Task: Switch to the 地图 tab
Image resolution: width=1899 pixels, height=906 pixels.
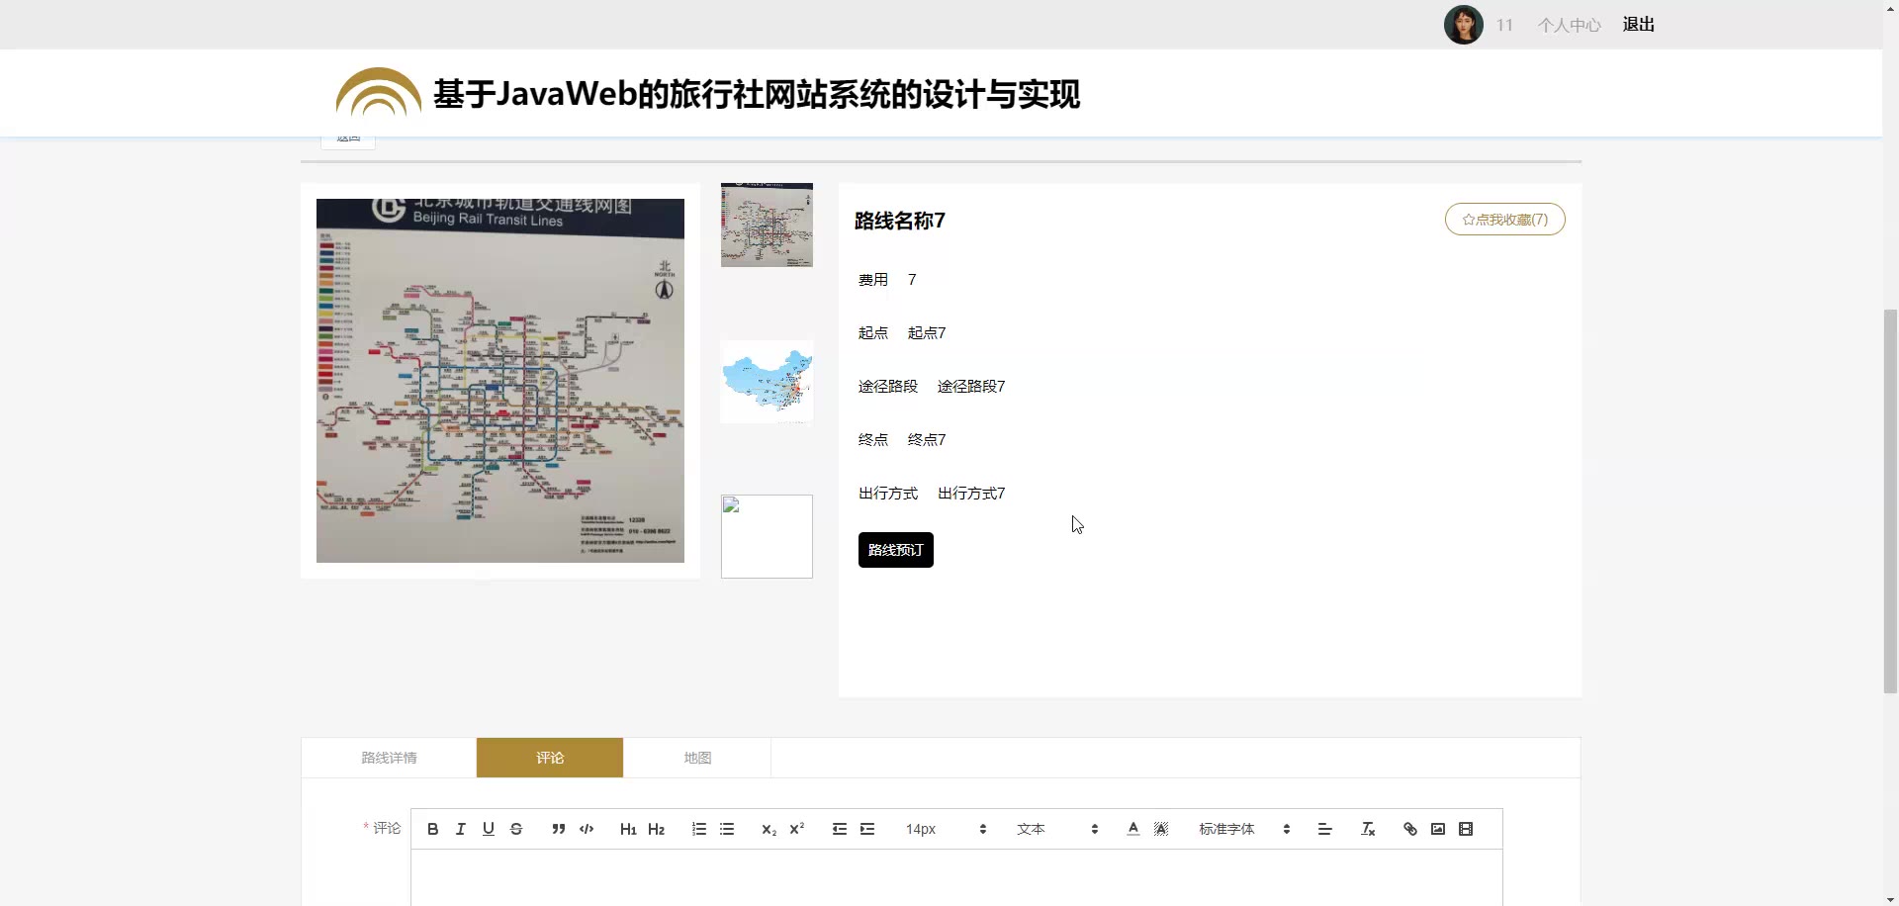Action: (697, 758)
